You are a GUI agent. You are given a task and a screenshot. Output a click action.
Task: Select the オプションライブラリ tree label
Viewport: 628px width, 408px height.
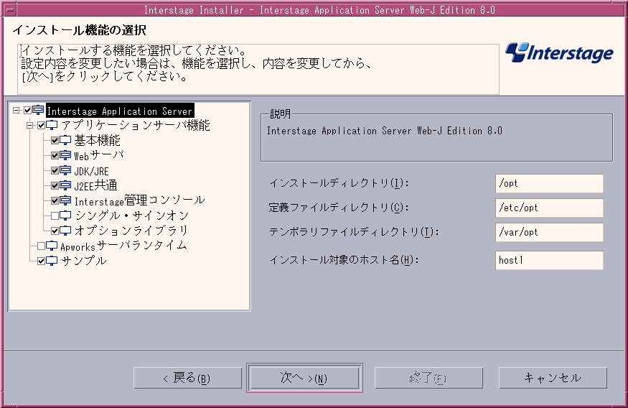pos(131,231)
